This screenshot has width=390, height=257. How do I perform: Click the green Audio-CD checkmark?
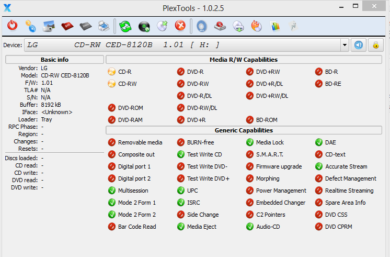(250, 227)
